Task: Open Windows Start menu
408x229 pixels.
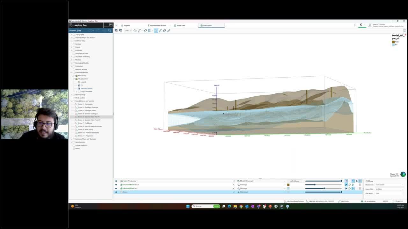Action: 188,206
